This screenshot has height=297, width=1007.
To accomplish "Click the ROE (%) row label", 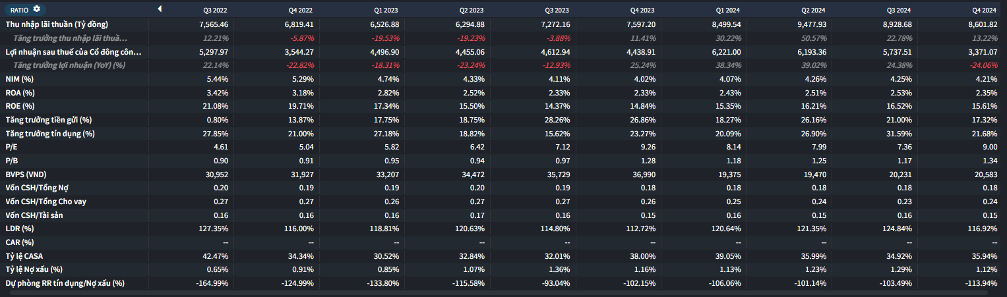I will point(19,106).
